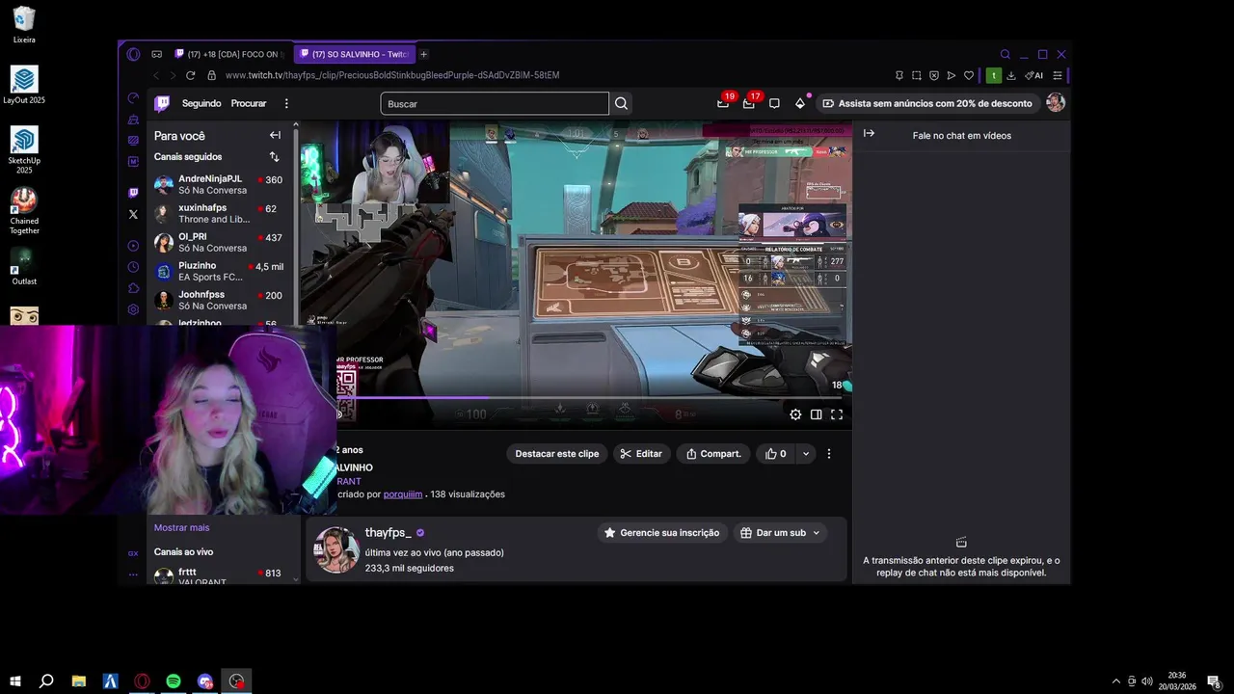The height and width of the screenshot is (694, 1234).
Task: Open the X panel in the Opera sidebar
Action: pos(133,214)
